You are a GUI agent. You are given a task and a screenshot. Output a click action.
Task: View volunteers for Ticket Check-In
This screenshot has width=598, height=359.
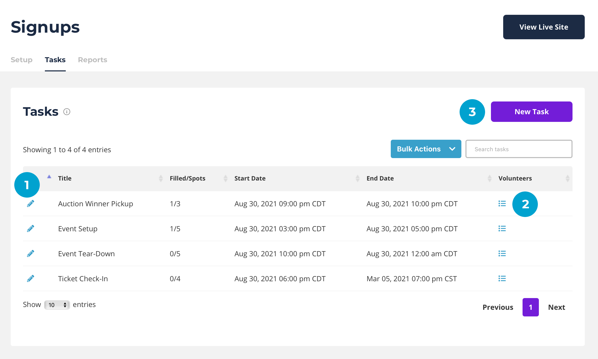point(502,279)
